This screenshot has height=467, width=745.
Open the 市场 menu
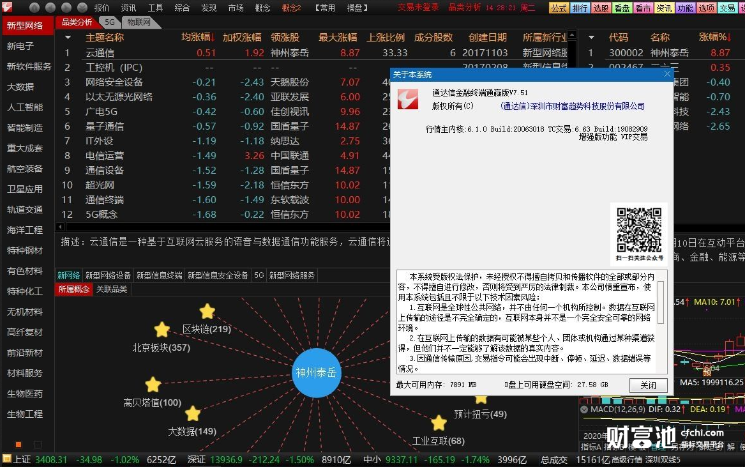[x=236, y=8]
